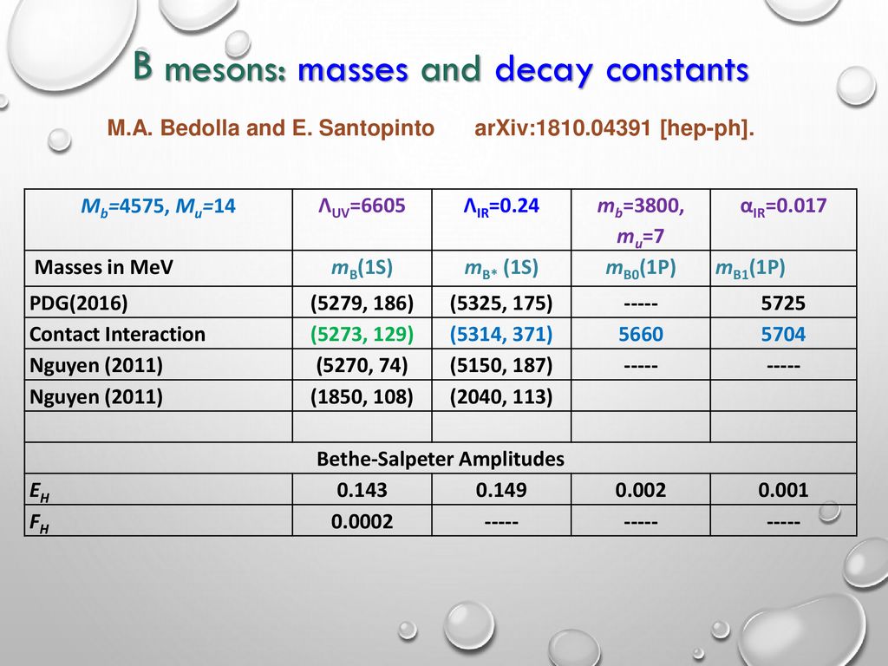Screen dimensions: 888x666
Task: Click the header cell "ΛIR=0.24"
Action: pyautogui.click(x=501, y=206)
